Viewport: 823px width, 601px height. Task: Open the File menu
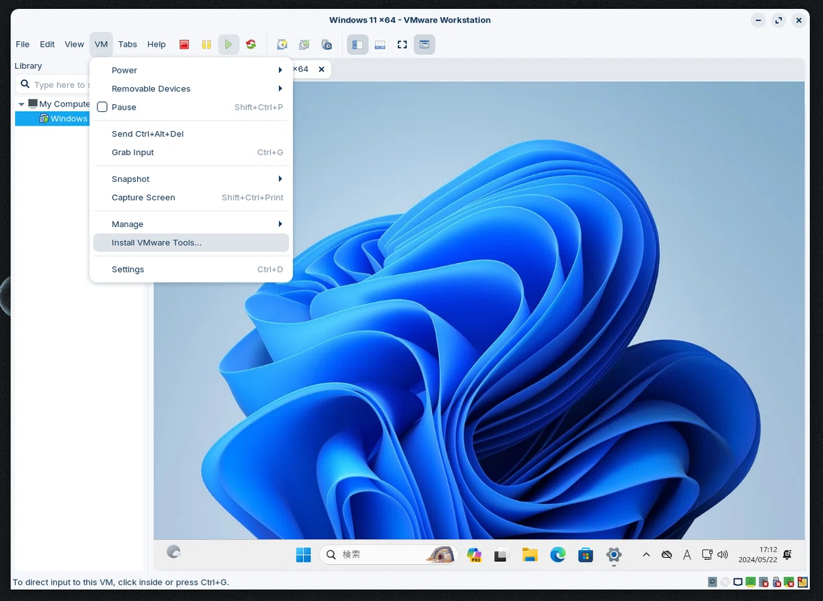[23, 44]
